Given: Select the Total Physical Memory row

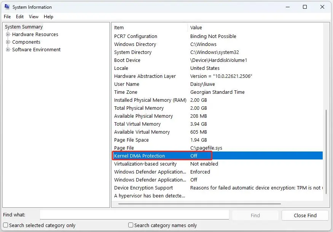Looking at the screenshot, I should point(217,108).
